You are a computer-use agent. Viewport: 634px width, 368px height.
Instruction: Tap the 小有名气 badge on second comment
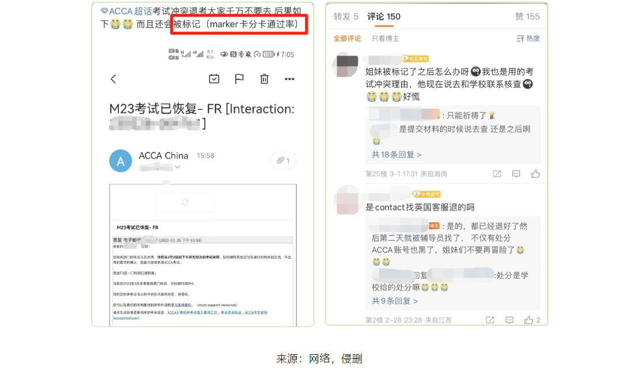427,194
